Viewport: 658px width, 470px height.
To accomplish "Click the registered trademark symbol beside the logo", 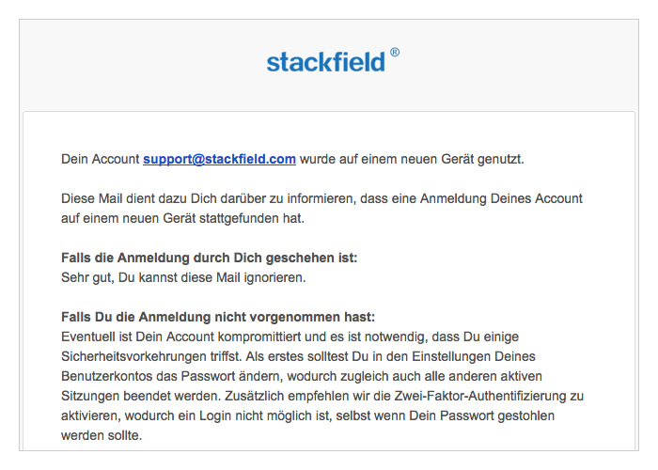I will [x=395, y=53].
